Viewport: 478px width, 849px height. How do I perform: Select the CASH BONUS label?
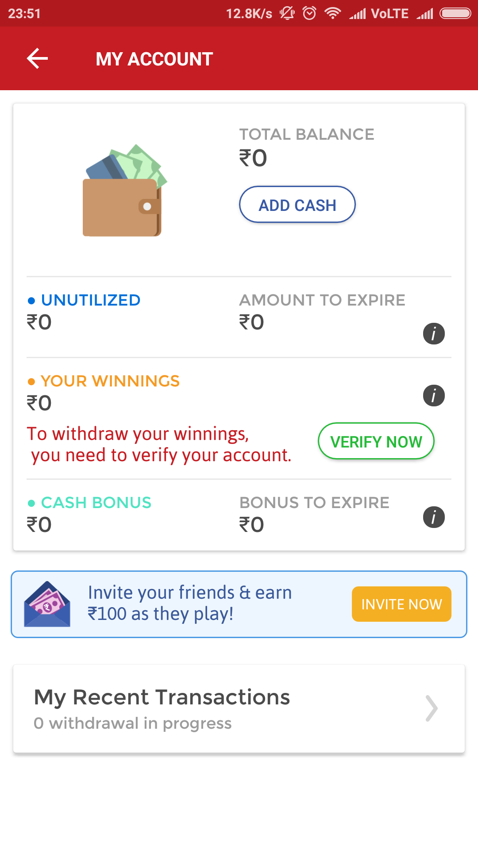(96, 503)
